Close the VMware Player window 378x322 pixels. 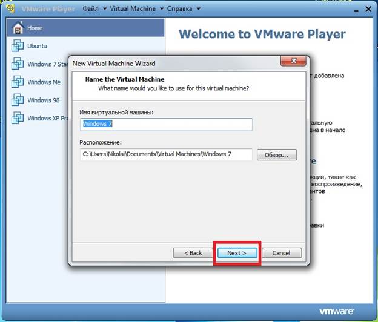coord(368,9)
